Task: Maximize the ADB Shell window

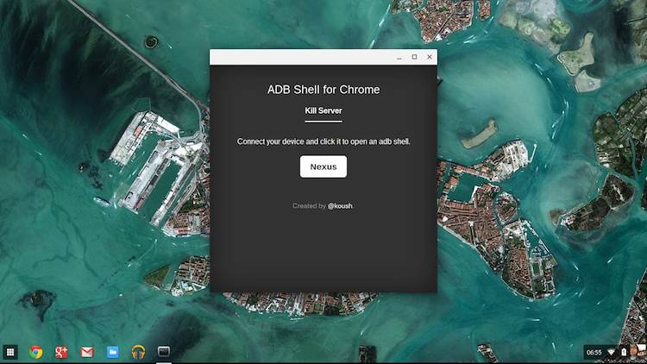Action: point(414,58)
